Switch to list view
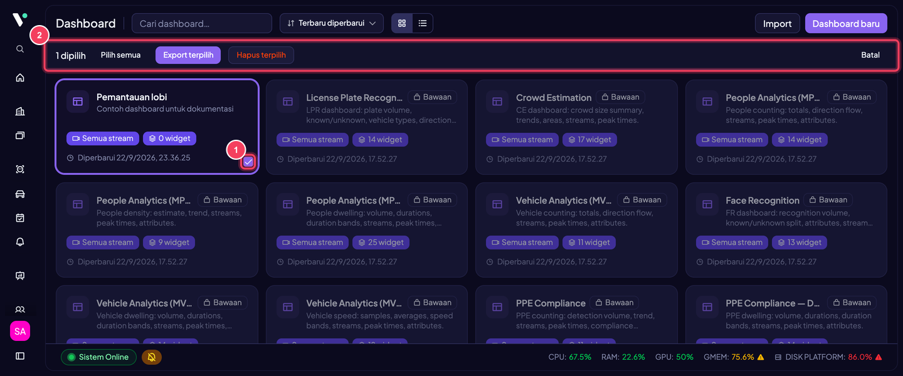Viewport: 903px width, 376px height. click(423, 23)
